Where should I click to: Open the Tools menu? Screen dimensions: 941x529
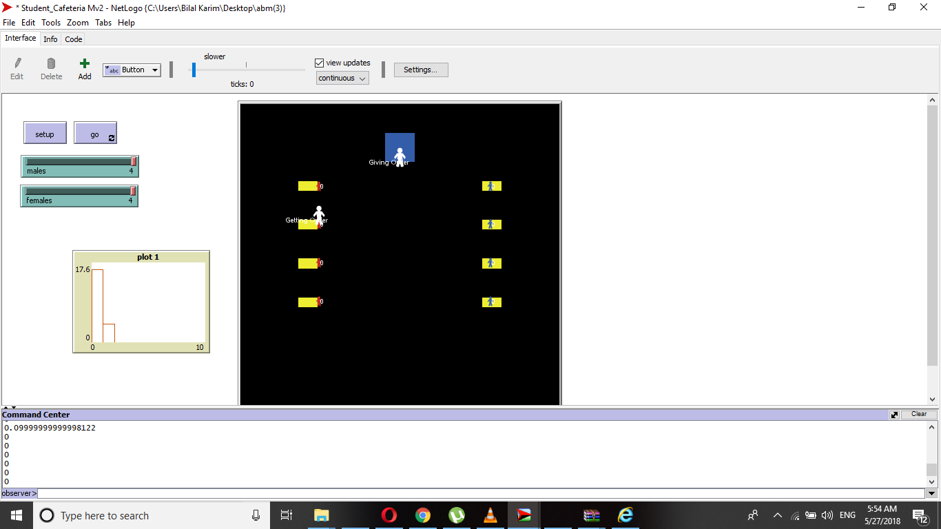tap(51, 23)
